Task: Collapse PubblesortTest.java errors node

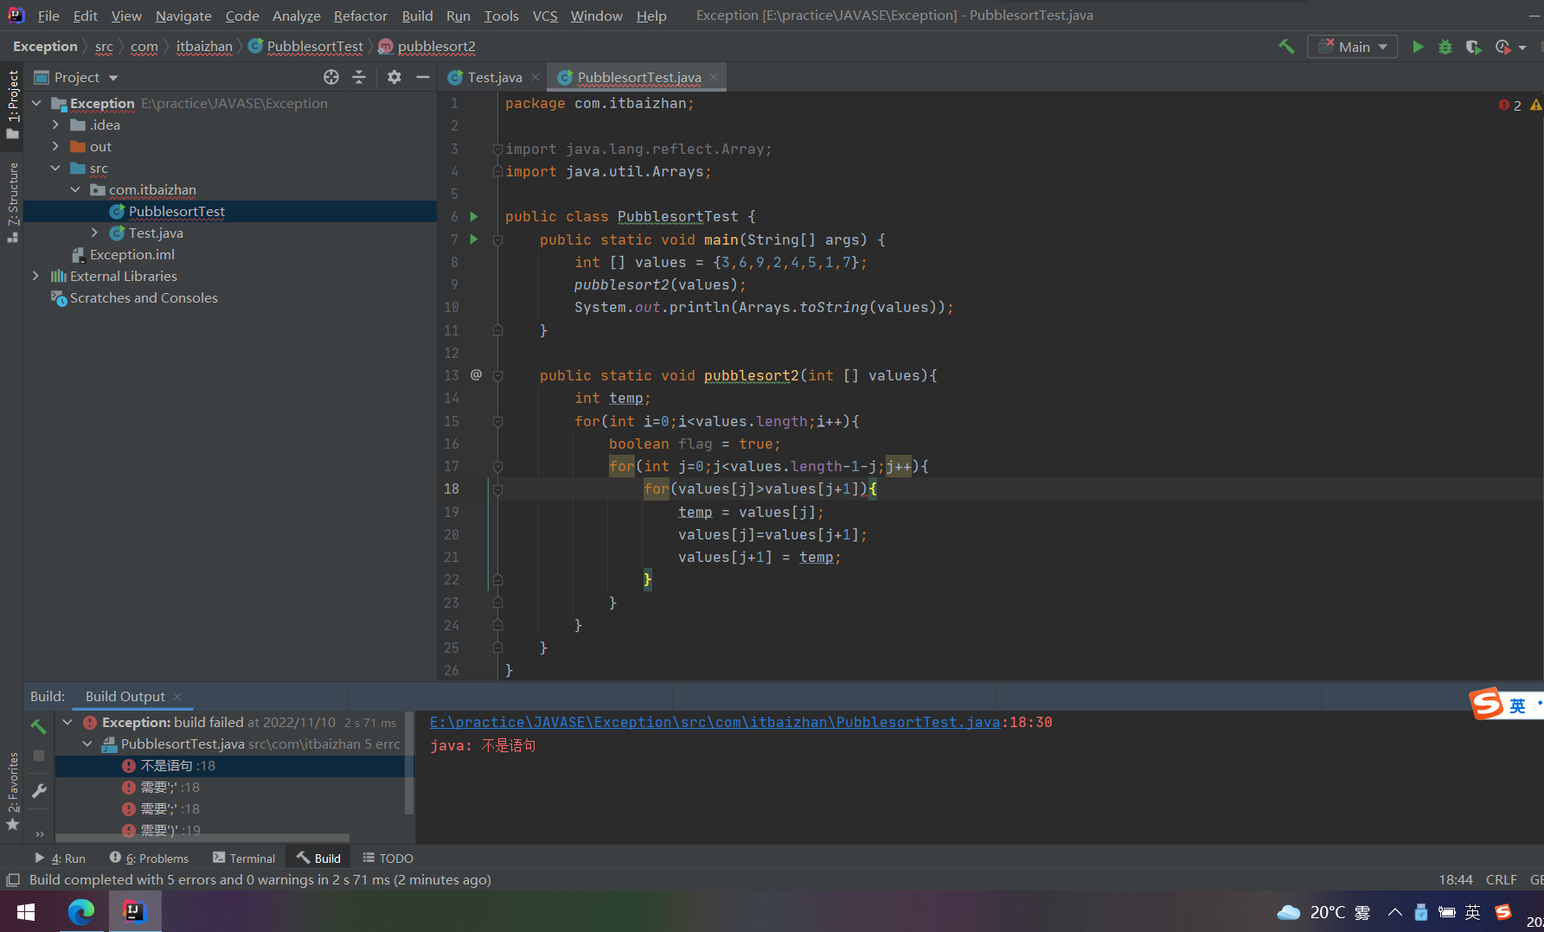Action: [x=87, y=744]
